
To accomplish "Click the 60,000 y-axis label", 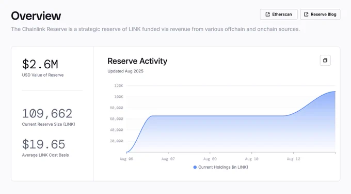I will click(x=117, y=119).
